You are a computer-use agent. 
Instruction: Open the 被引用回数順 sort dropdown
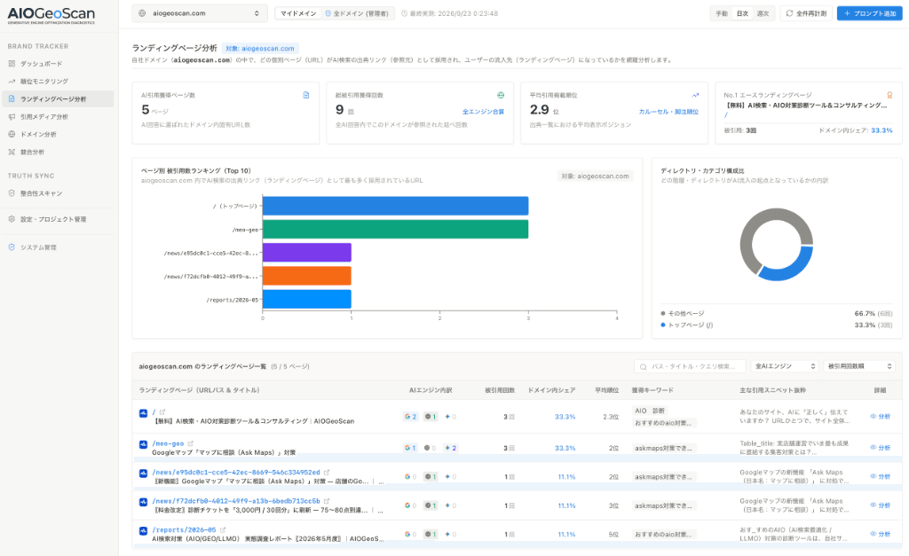(859, 366)
